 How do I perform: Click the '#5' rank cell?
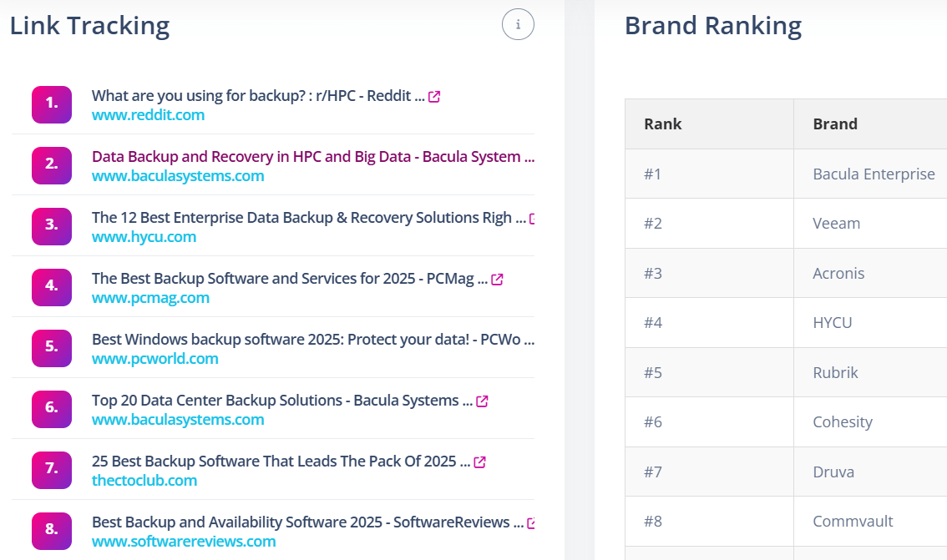coord(709,372)
